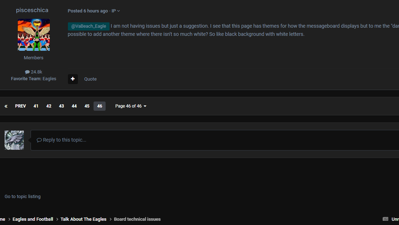
Task: Click the plus MultiQuote button
Action: 73,79
